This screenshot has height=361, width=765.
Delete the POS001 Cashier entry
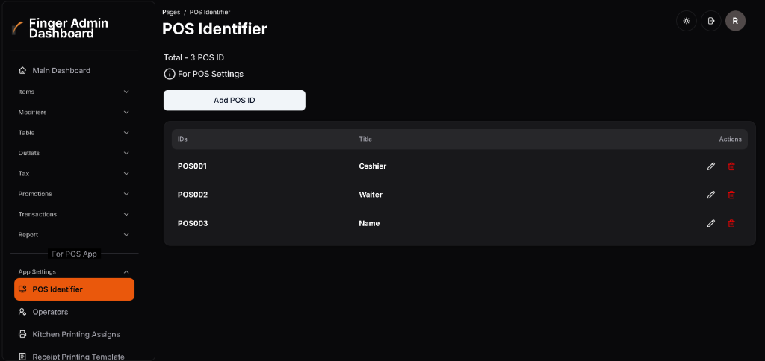(731, 166)
